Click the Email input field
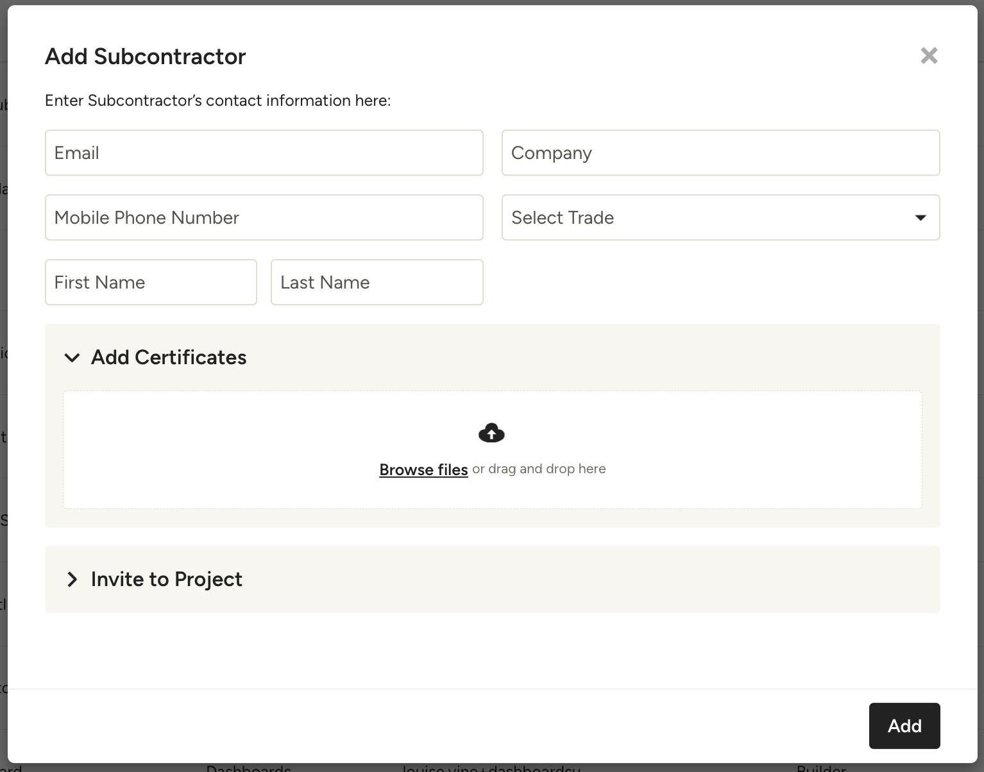The height and width of the screenshot is (772, 984). click(264, 153)
